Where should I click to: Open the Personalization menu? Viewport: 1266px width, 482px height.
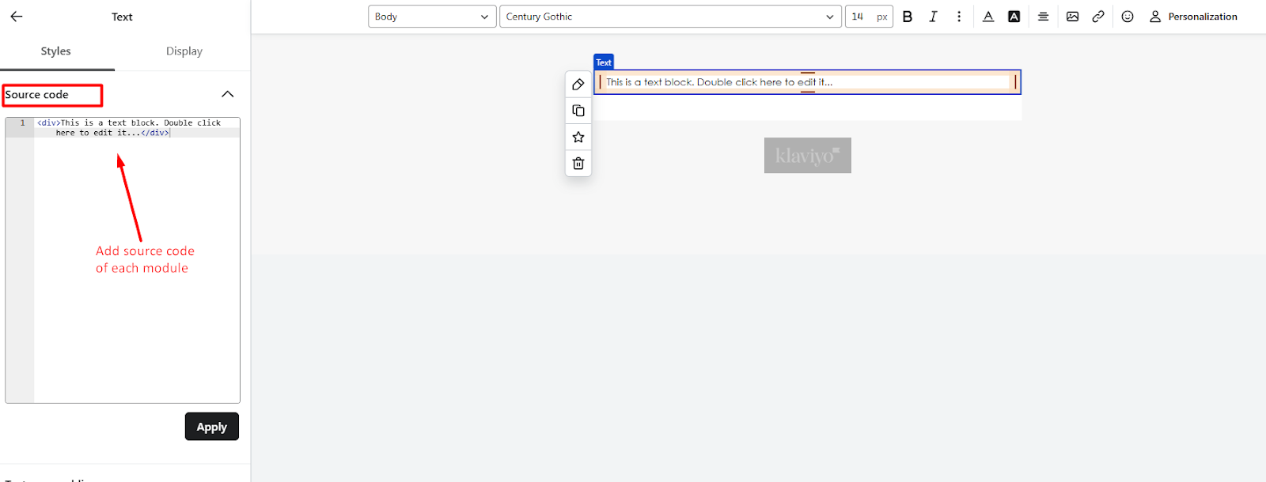tap(1193, 17)
